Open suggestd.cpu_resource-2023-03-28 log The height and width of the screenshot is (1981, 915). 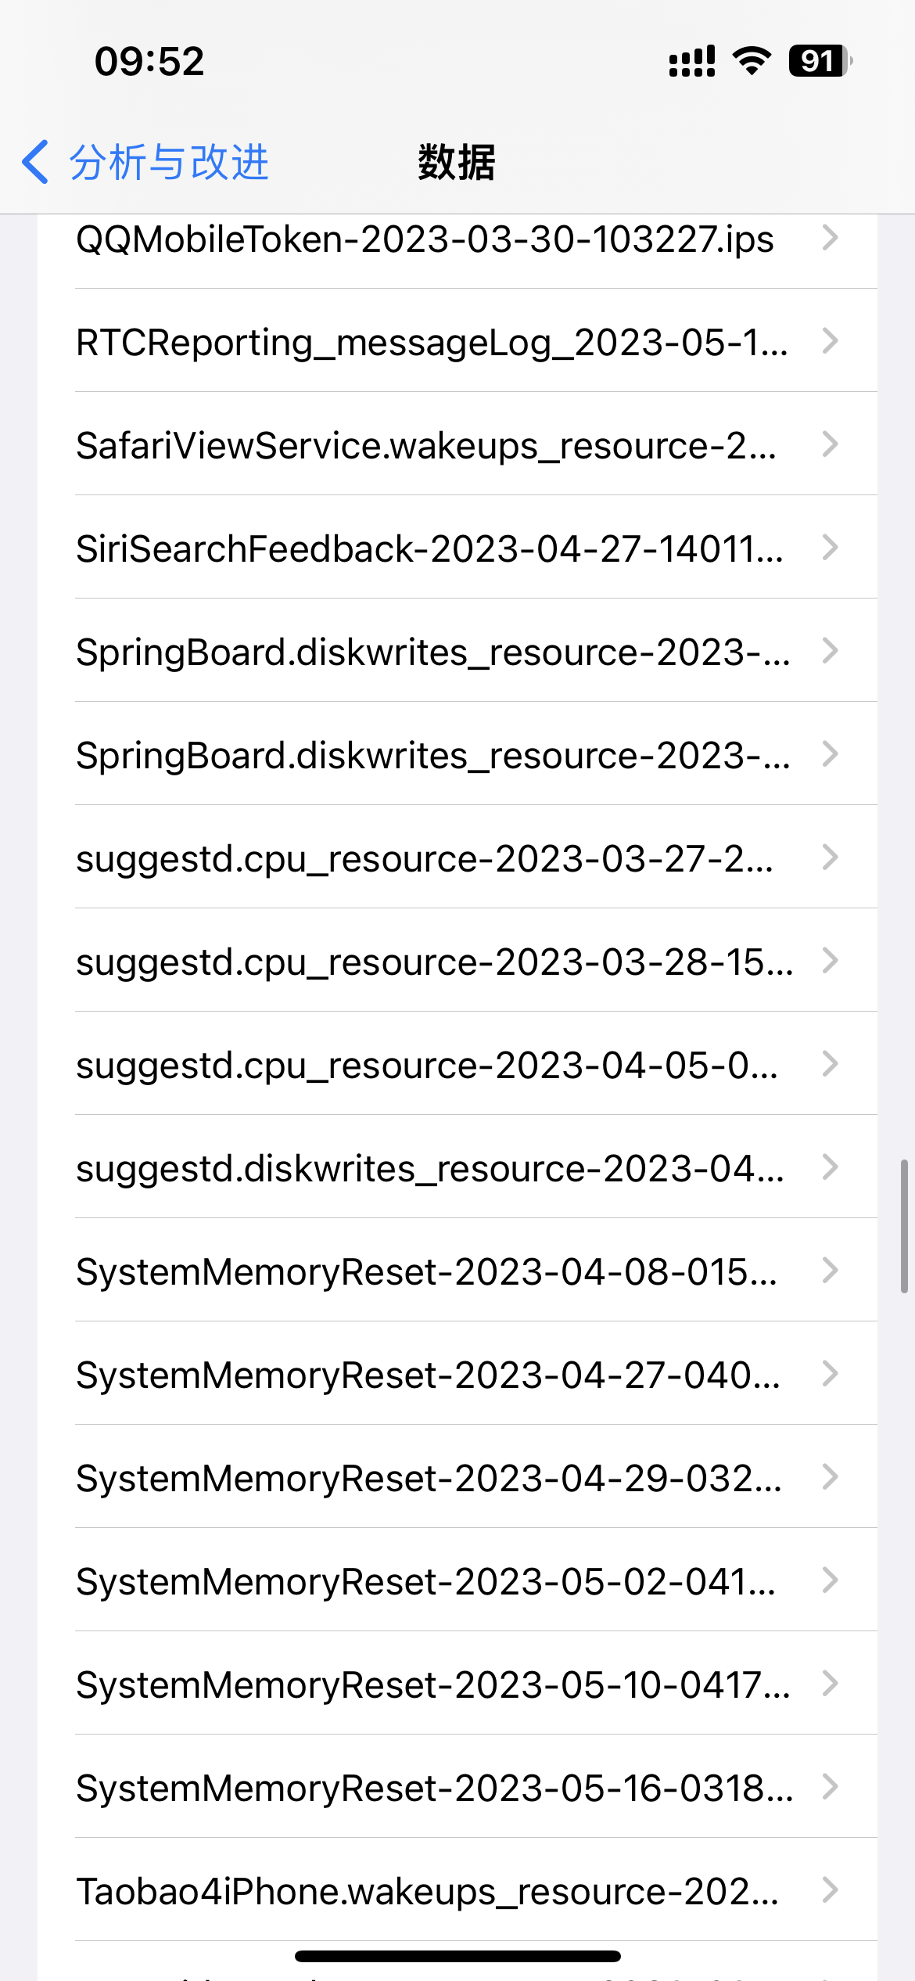point(434,962)
